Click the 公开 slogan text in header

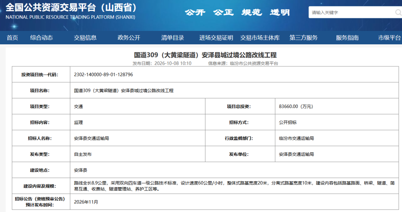coord(195,12)
